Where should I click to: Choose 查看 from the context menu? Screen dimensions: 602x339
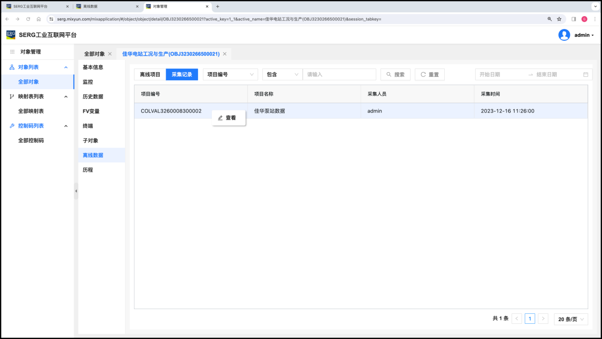tap(229, 118)
